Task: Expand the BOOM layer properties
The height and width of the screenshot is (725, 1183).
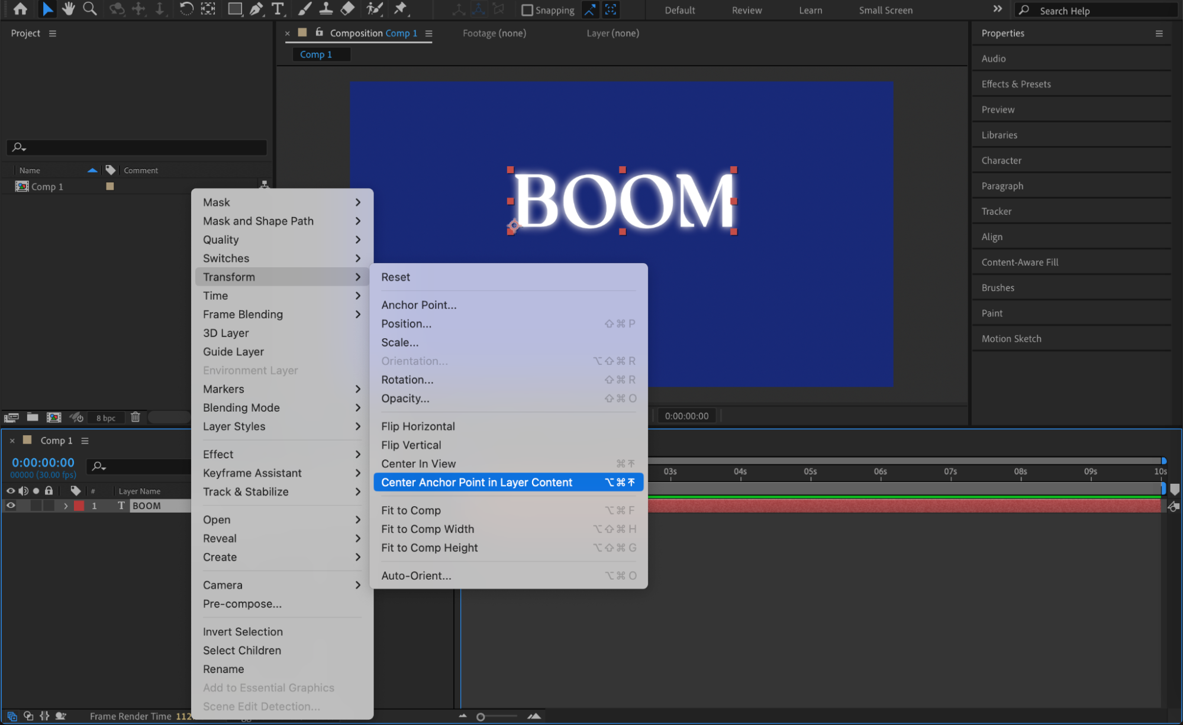Action: tap(66, 506)
